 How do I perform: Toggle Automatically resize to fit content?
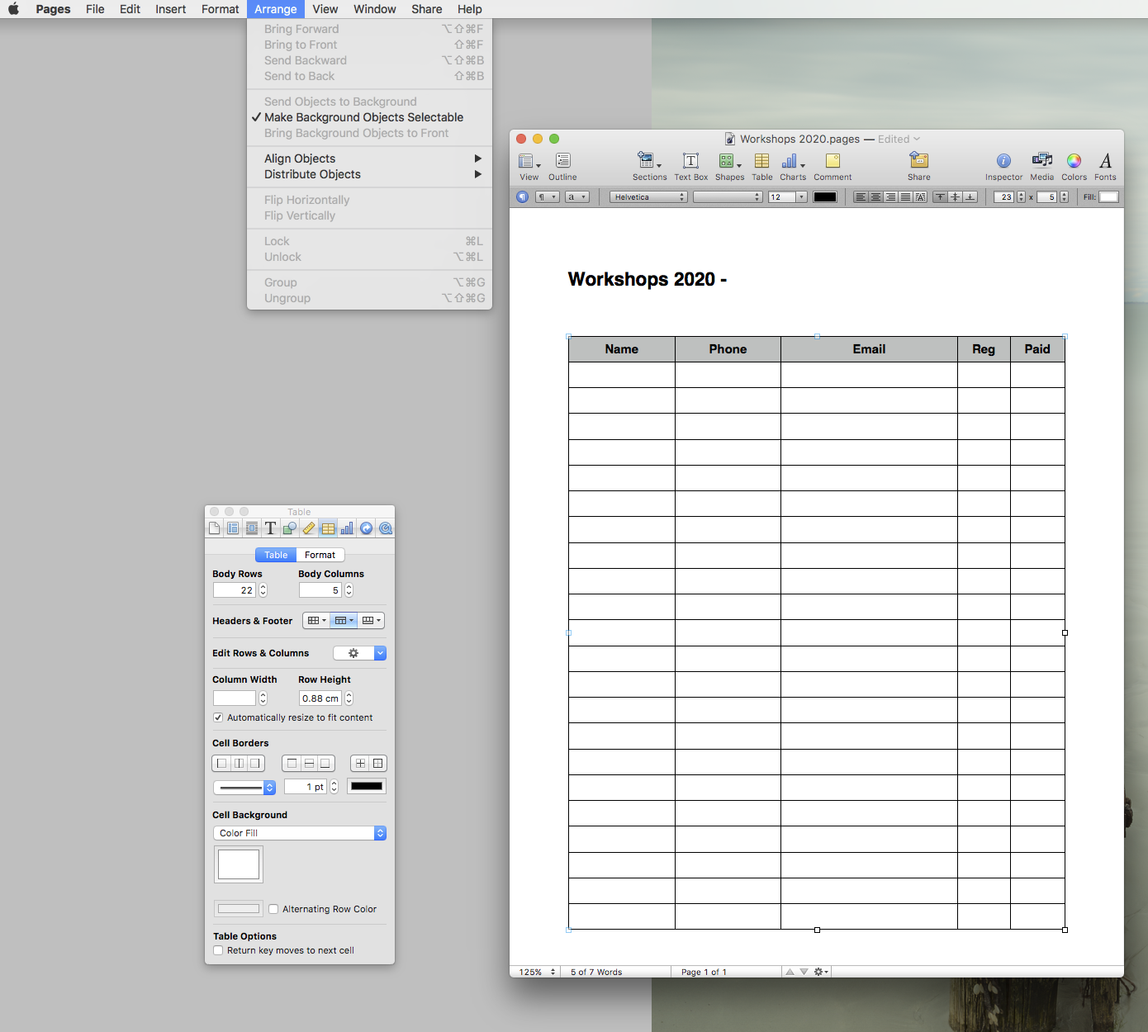pyautogui.click(x=218, y=717)
